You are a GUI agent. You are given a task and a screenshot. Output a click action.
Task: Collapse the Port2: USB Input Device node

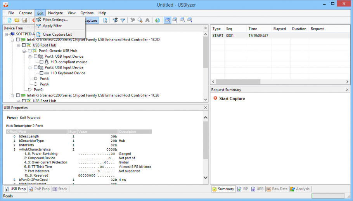[x=30, y=68]
